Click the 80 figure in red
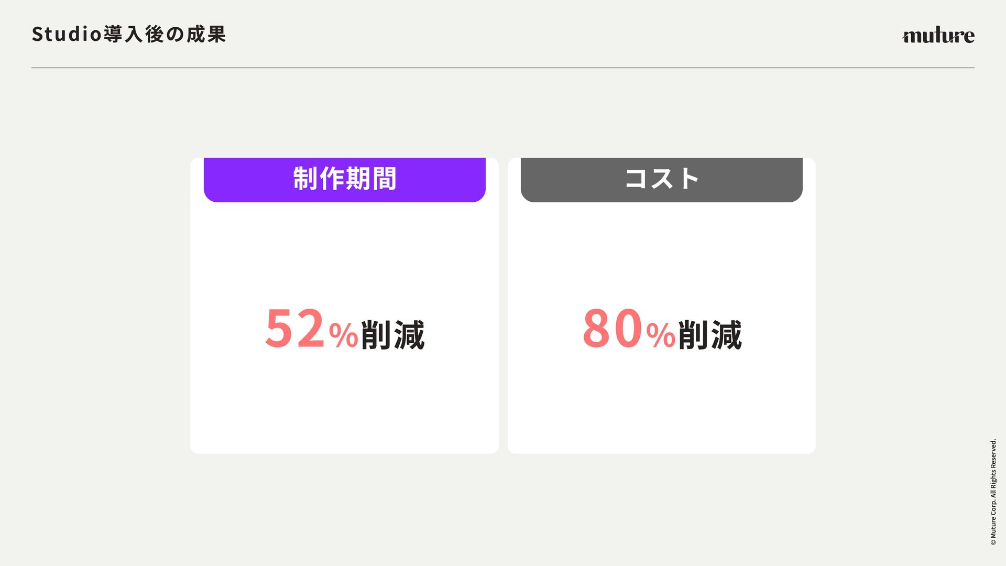Screen dimensions: 1006x566 point(613,329)
